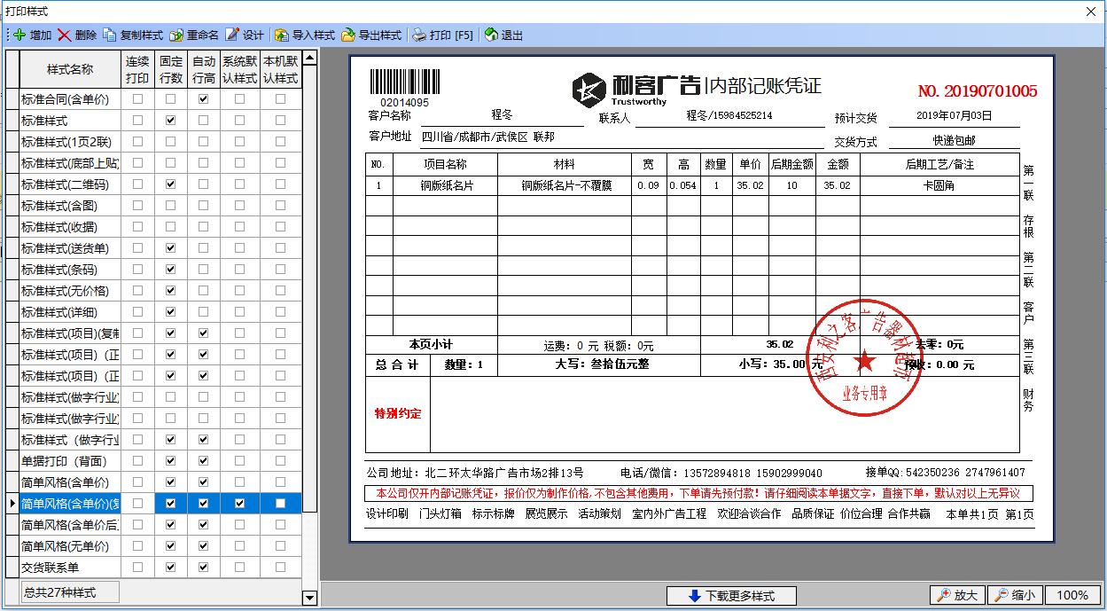Viewport: 1107px width, 611px height.
Task: Click the 固定行数 column header
Action: pyautogui.click(x=171, y=69)
